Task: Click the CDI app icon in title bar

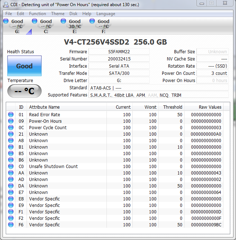Action: point(4,5)
